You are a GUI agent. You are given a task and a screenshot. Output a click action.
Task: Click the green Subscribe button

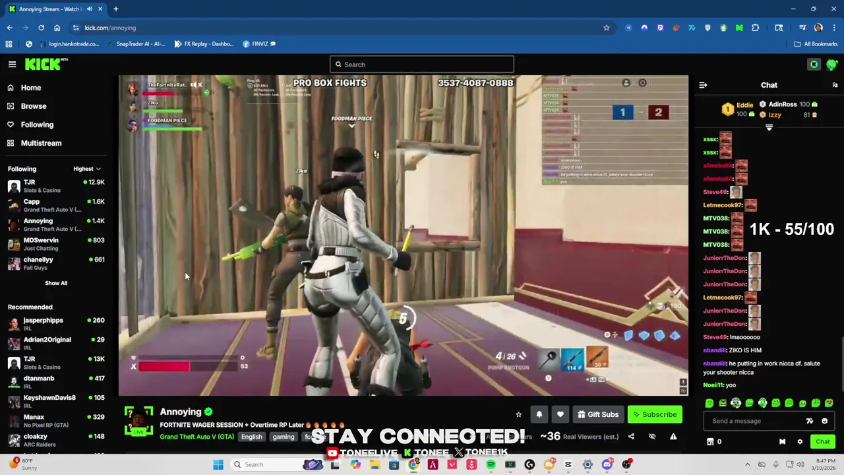655,414
